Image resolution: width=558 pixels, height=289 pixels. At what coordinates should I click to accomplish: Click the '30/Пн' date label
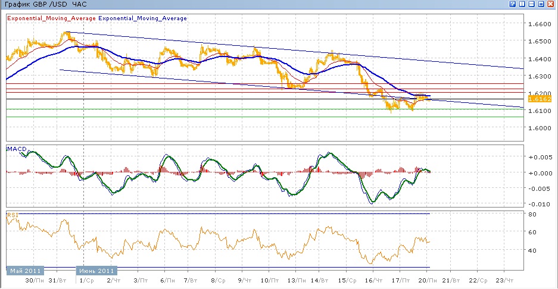point(35,281)
